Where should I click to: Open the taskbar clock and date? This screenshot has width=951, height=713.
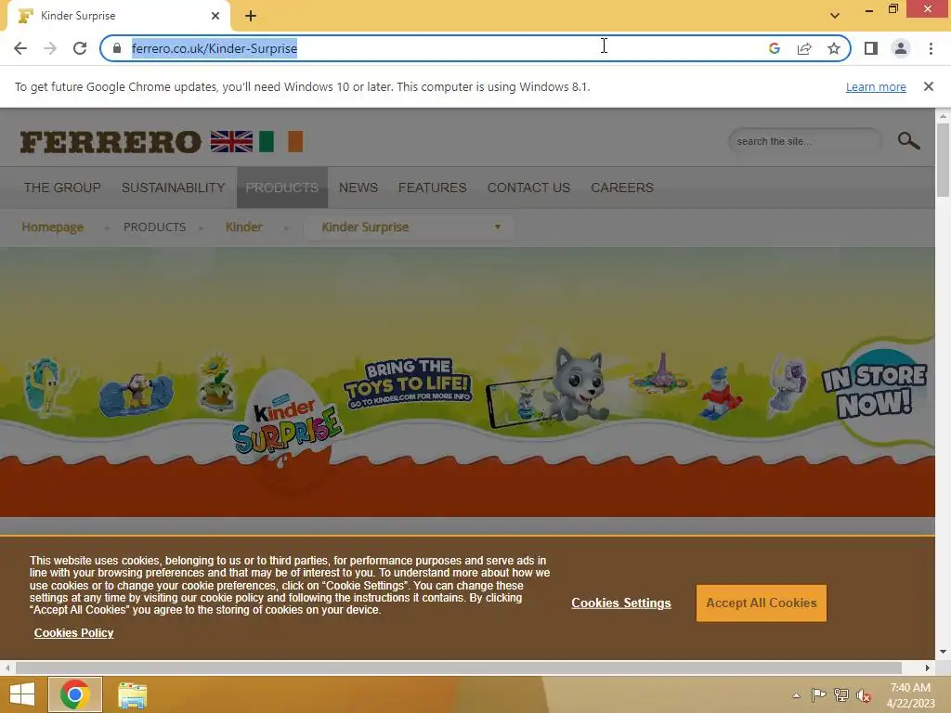910,695
